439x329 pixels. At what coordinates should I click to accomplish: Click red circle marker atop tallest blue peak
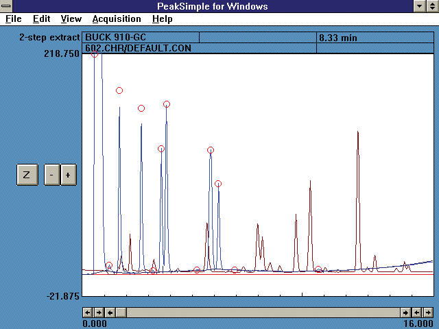coord(95,54)
